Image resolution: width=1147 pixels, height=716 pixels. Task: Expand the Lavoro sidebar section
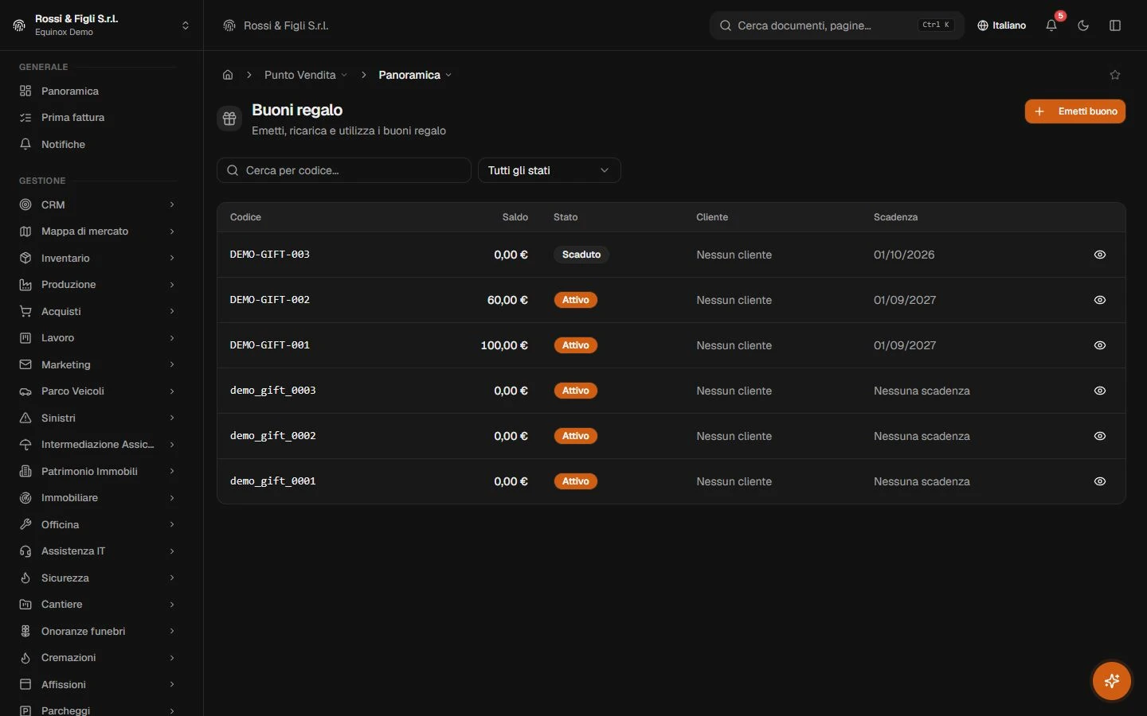click(x=97, y=338)
